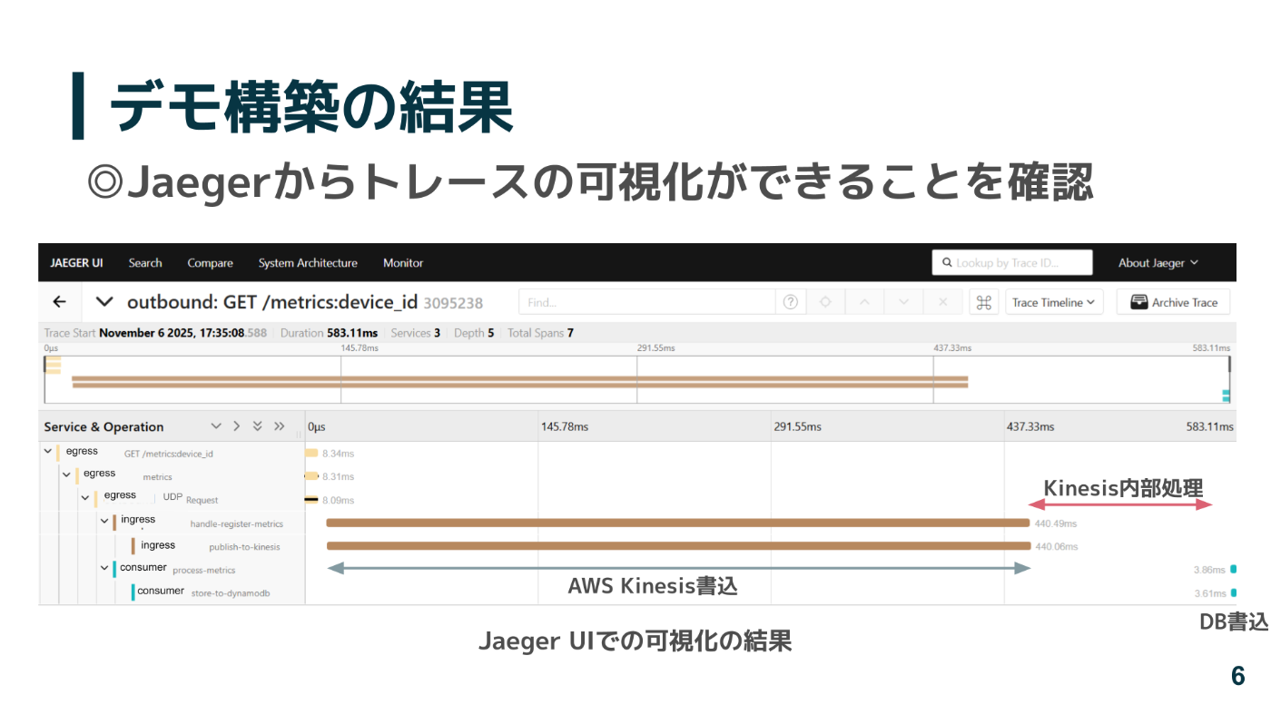Viewport: 1271px width, 714px height.
Task: Open the keyboard shortcuts icon
Action: tap(983, 301)
